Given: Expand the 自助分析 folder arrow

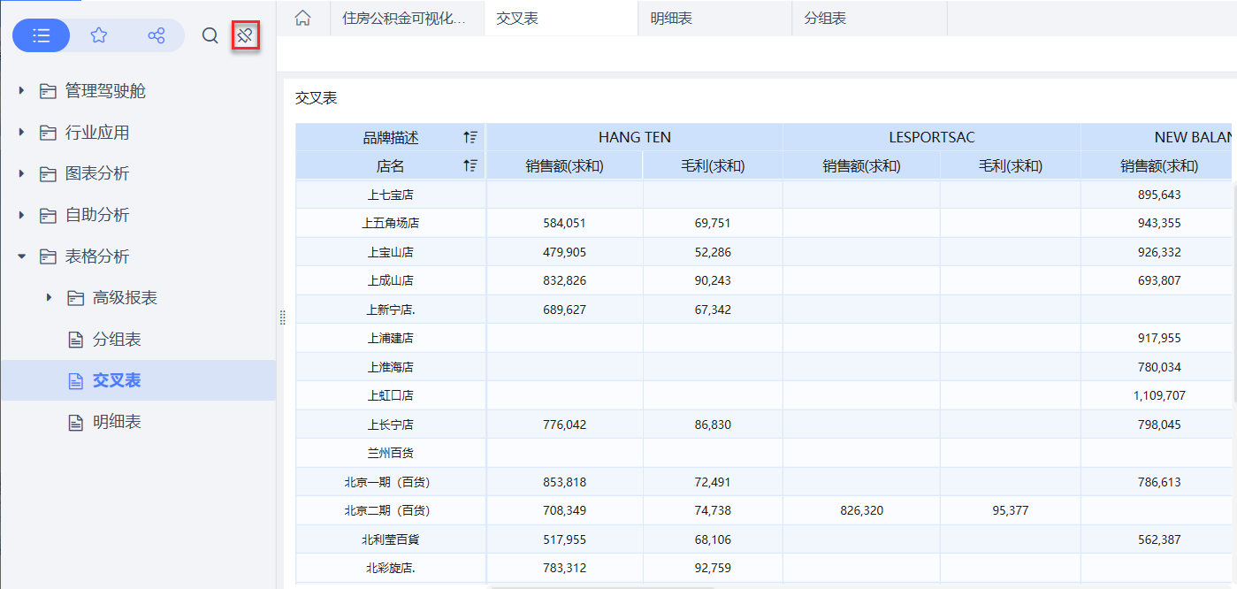Looking at the screenshot, I should coord(21,215).
